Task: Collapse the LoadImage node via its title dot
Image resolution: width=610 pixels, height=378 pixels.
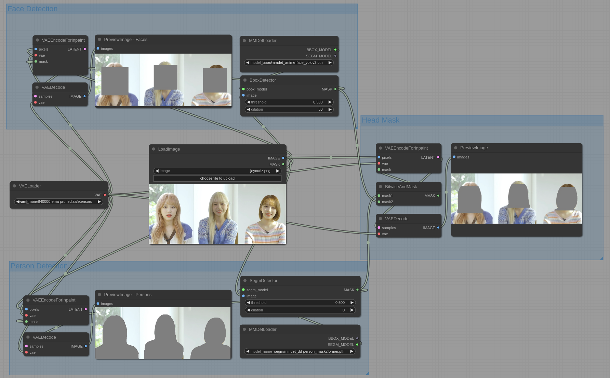Action: coord(154,149)
